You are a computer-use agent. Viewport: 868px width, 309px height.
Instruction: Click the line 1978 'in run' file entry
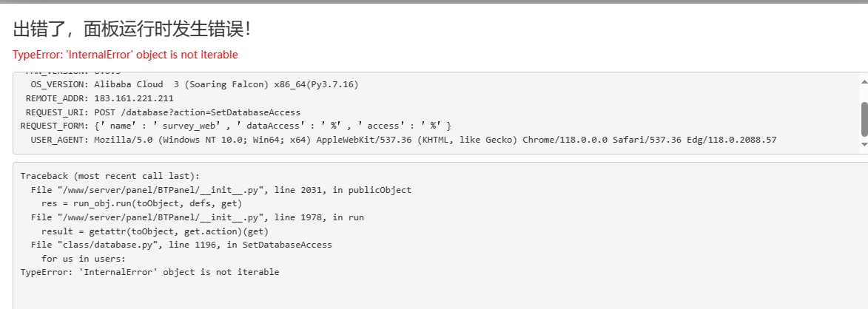coord(198,217)
